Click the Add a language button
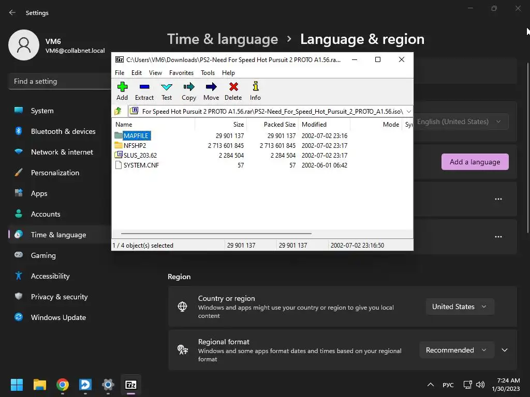The height and width of the screenshot is (397, 530). pyautogui.click(x=475, y=162)
